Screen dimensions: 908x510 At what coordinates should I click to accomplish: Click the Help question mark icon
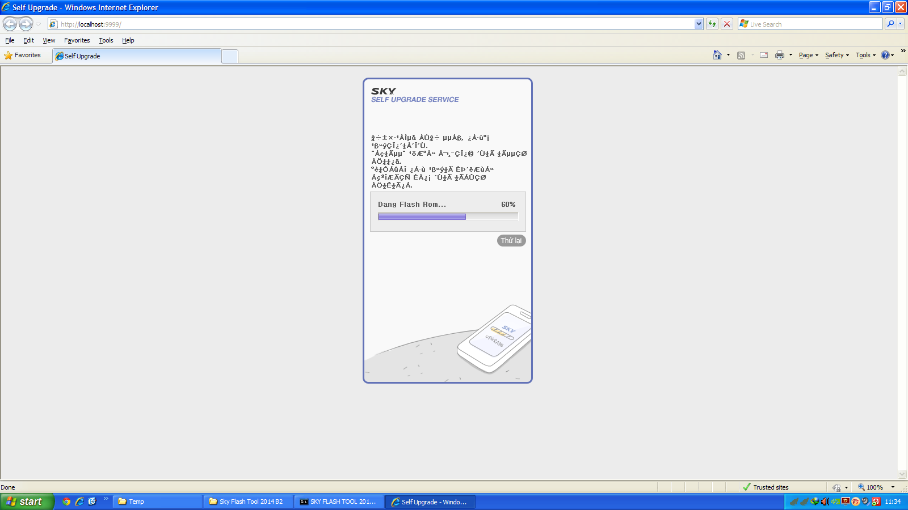(885, 55)
